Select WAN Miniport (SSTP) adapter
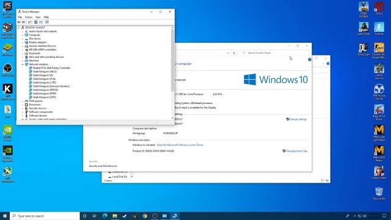The image size is (391, 220). click(45, 97)
